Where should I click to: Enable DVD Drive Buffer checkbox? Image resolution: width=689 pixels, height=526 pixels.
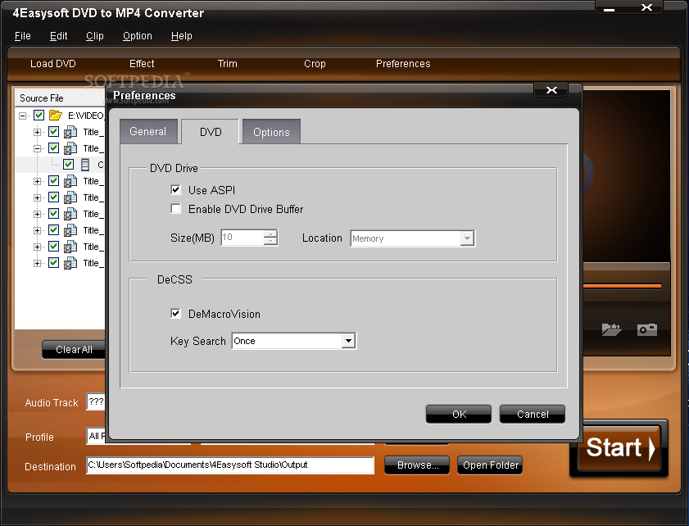point(176,209)
